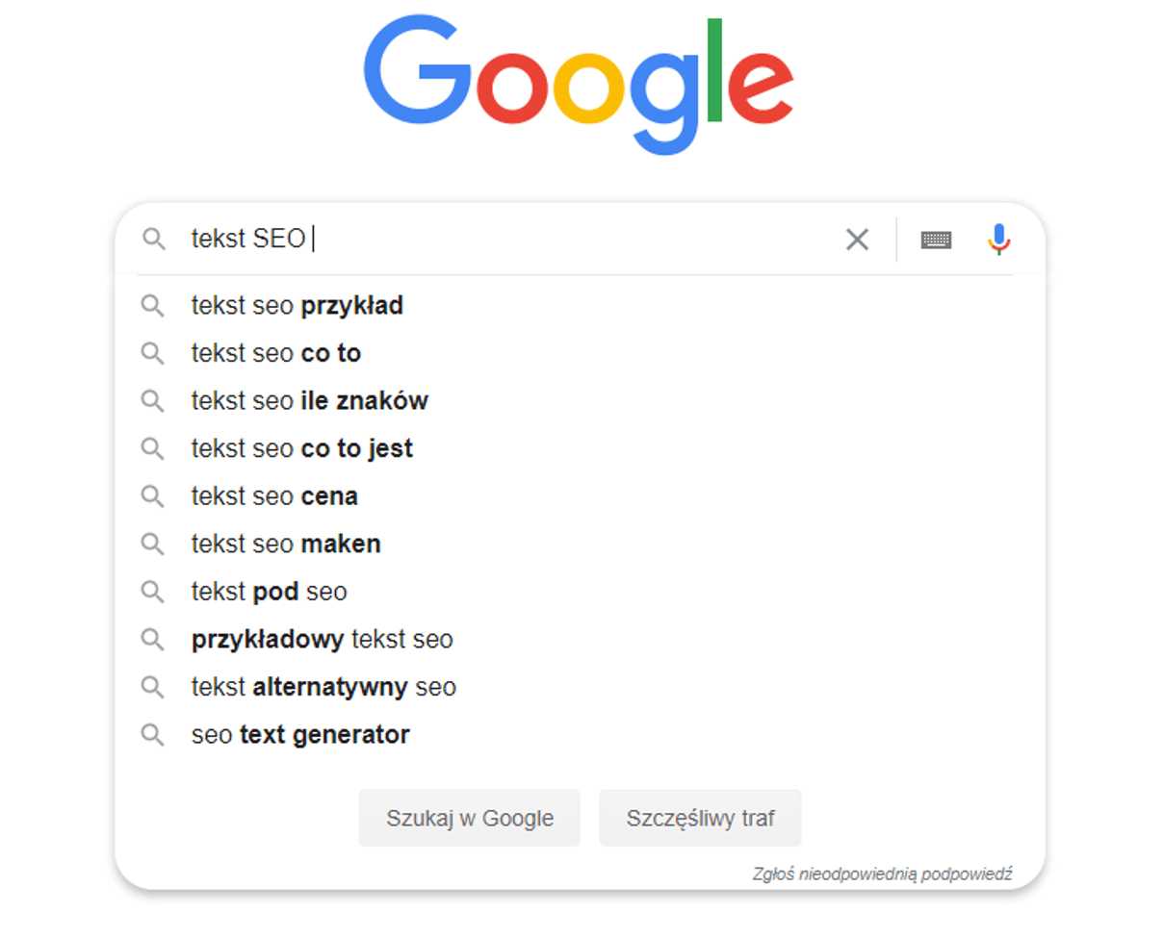Image resolution: width=1164 pixels, height=938 pixels.
Task: Click into the 'tekst SEO' search input
Action: pos(530,239)
